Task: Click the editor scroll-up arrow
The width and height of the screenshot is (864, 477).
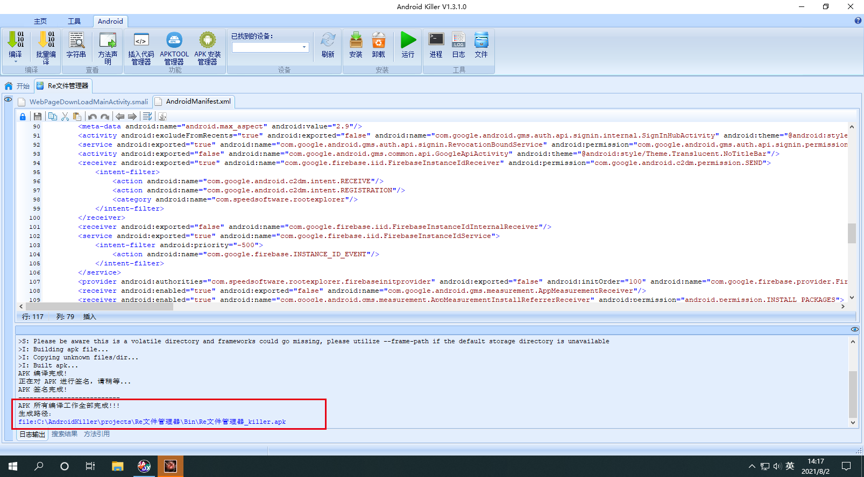Action: 852,127
